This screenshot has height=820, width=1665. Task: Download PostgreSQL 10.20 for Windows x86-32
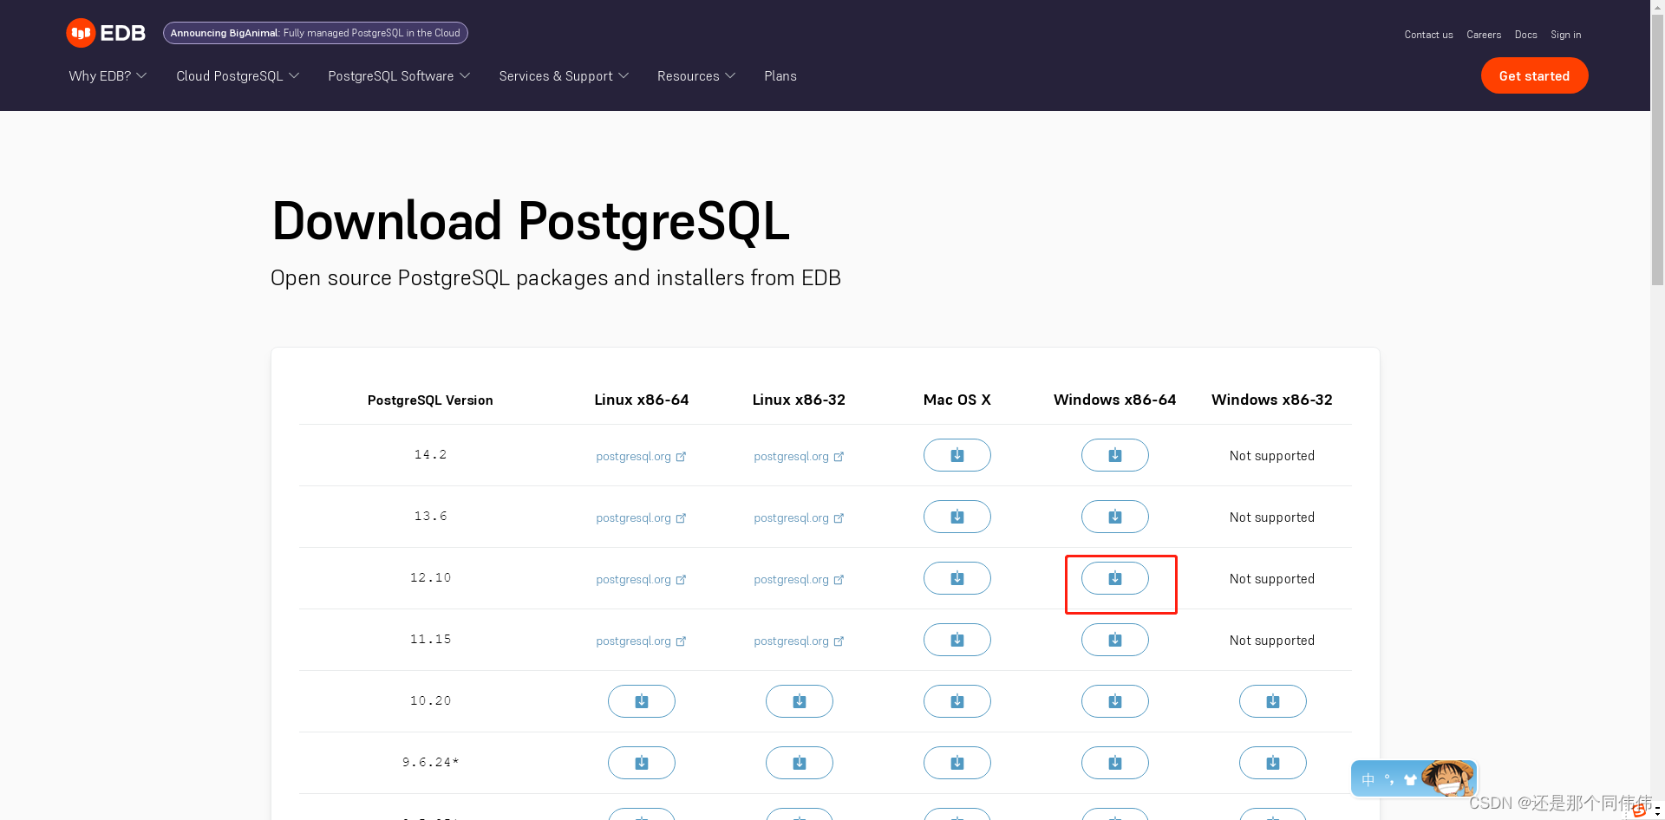click(1272, 701)
